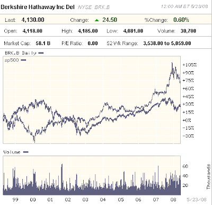Click the 01 year marker
Viewport: 212px width, 205px height.
coord(50,200)
